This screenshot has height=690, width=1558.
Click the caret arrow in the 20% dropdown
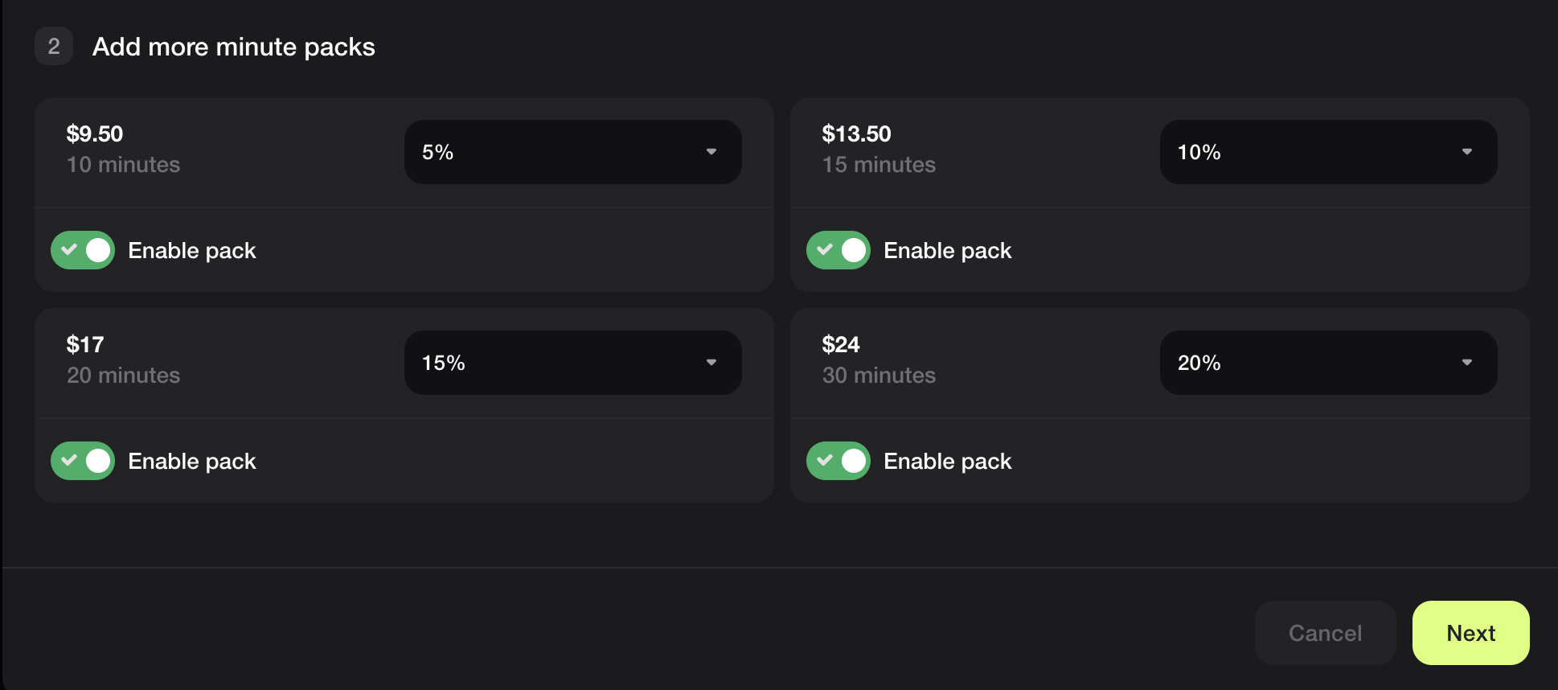(x=1467, y=363)
